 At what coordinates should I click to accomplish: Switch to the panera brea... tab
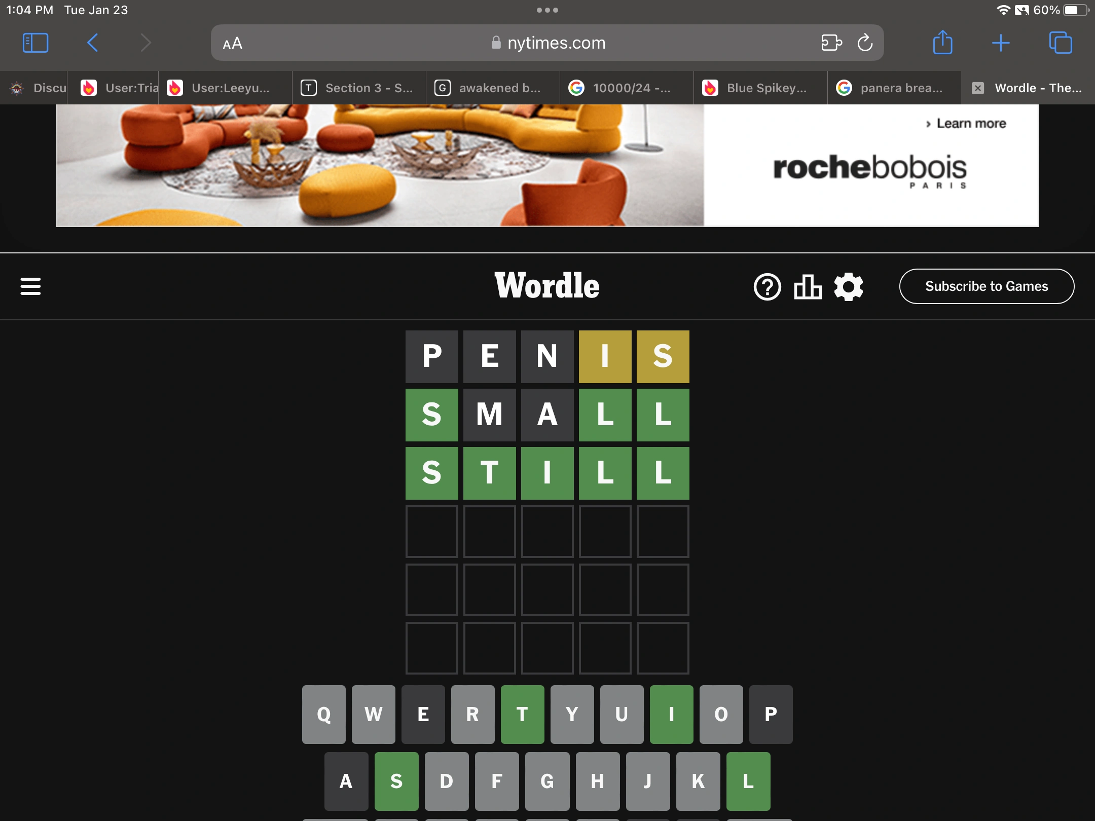tap(895, 88)
